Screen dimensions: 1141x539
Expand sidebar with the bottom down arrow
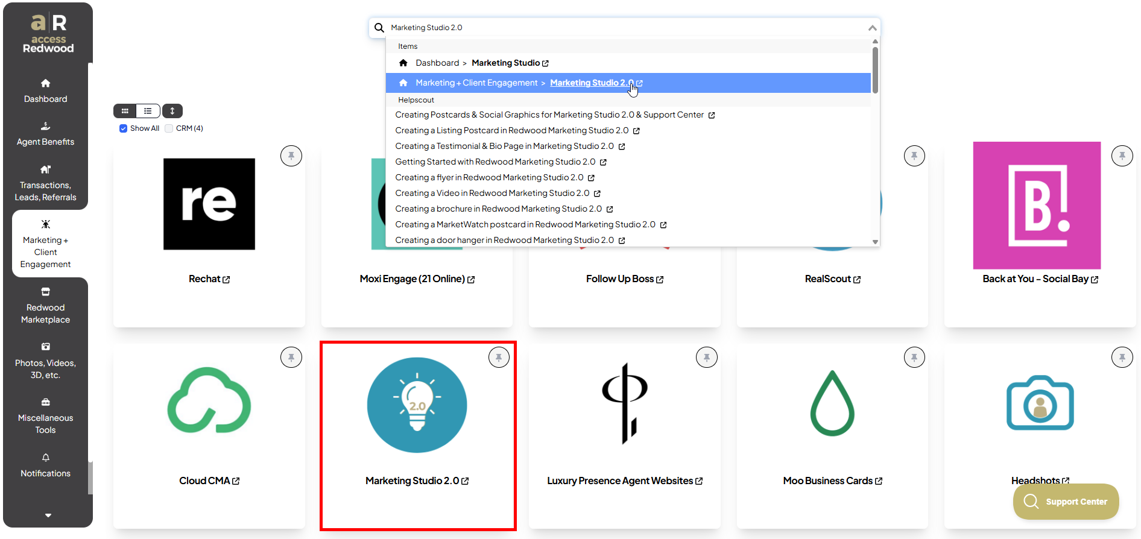coord(48,515)
